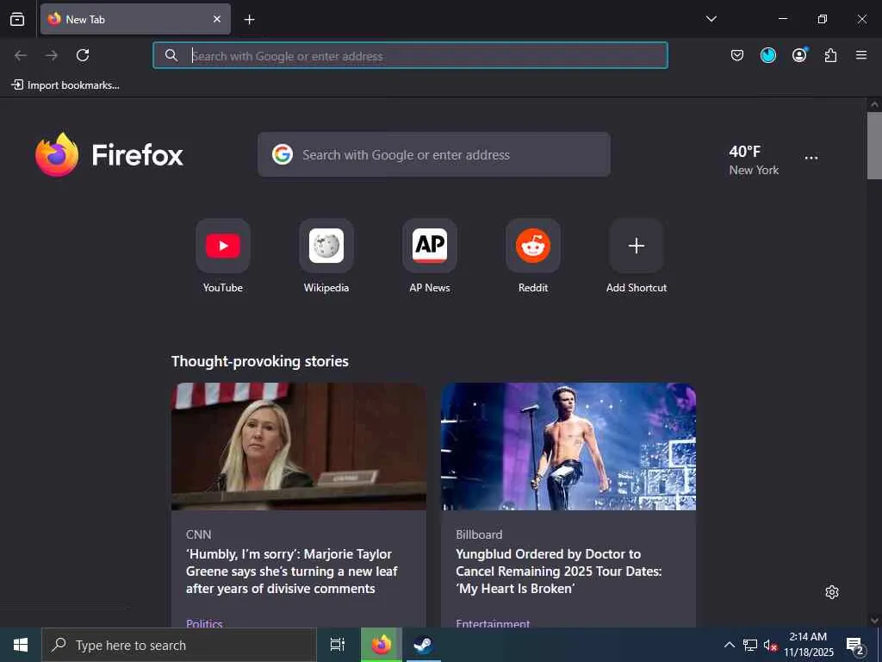
Task: Reload the current page
Action: click(x=83, y=55)
